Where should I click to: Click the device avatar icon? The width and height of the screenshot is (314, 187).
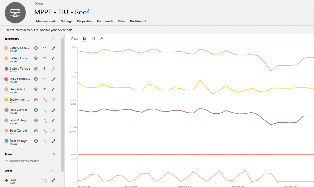point(15,12)
